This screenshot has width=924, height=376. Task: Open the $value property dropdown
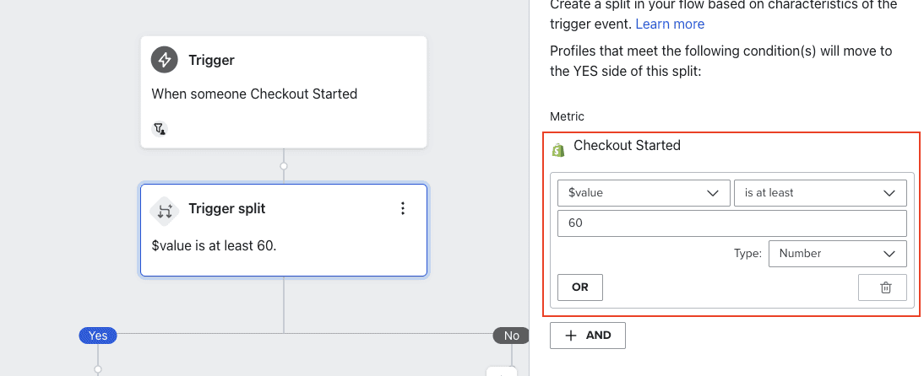[x=643, y=193]
